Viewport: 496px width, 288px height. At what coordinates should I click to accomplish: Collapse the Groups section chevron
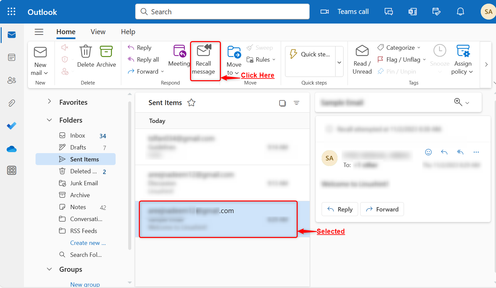click(x=50, y=269)
